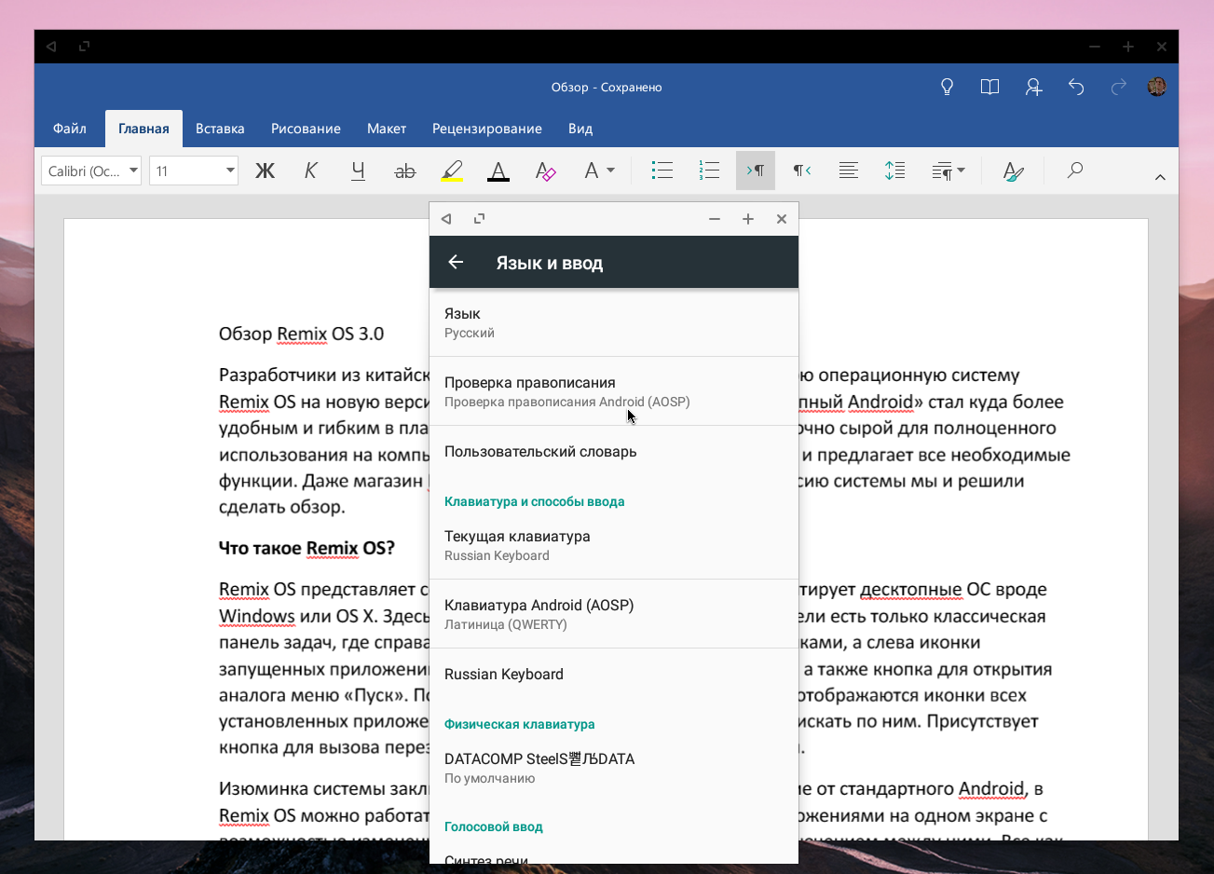Open text styles pen icon
Screen dimensions: 1214x874
pos(1013,171)
